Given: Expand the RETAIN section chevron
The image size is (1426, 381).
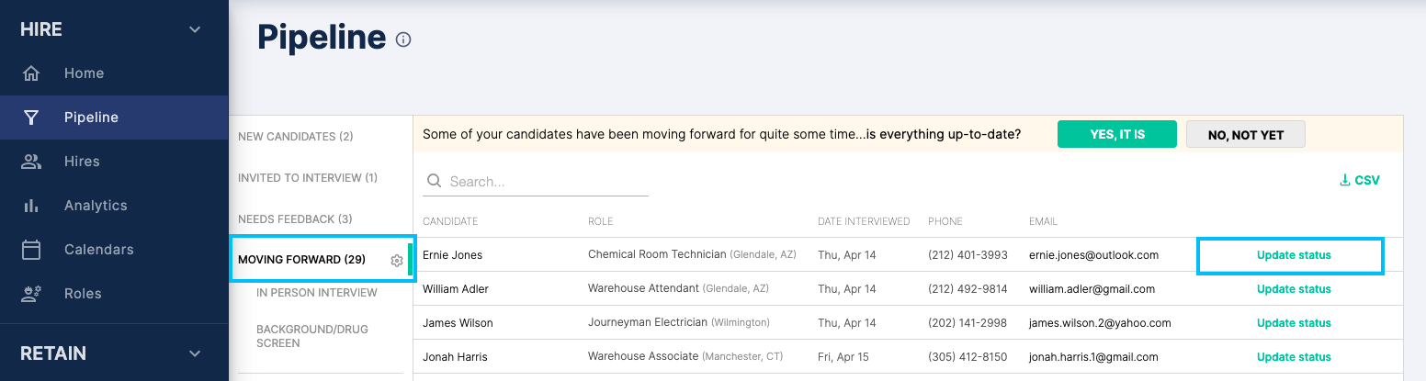Looking at the screenshot, I should point(195,353).
